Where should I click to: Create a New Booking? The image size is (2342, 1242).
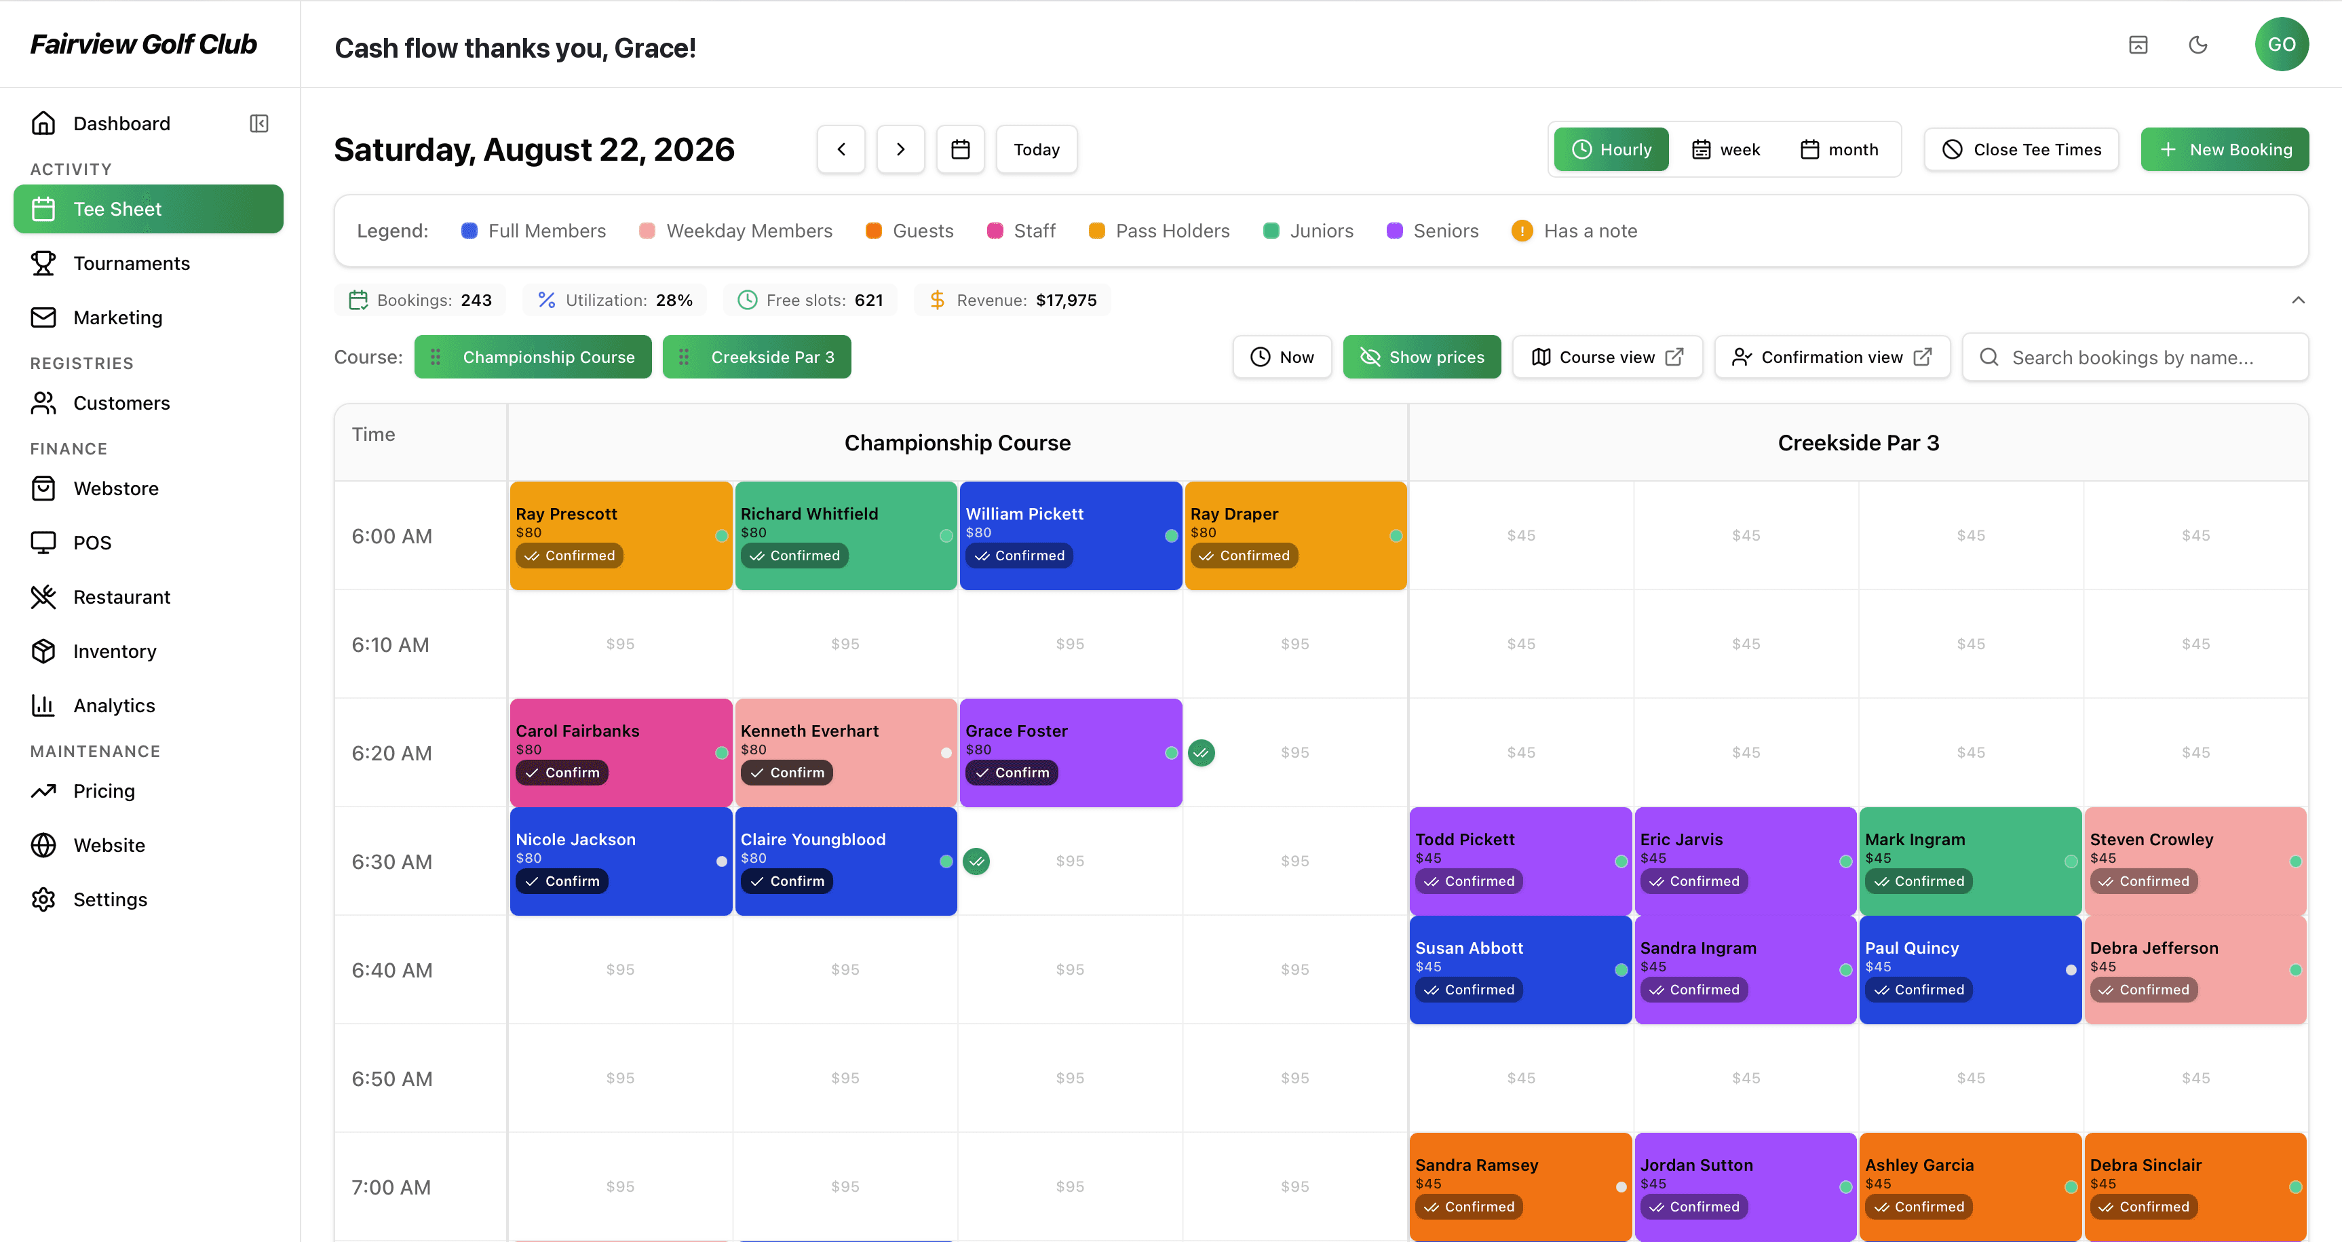pyautogui.click(x=2225, y=149)
